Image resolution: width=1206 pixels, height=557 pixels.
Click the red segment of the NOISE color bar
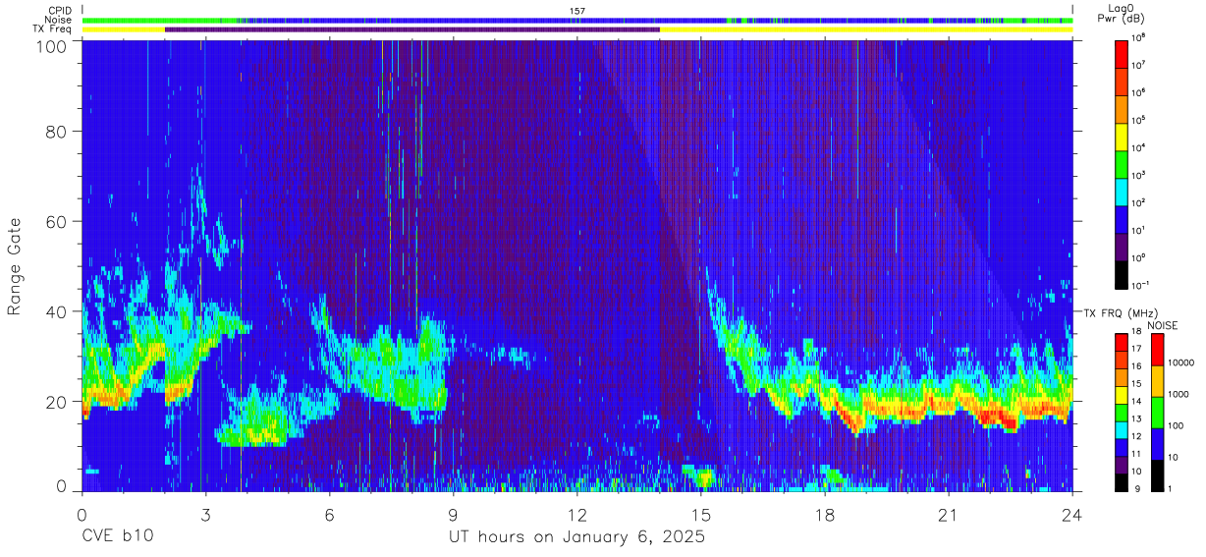(1157, 350)
